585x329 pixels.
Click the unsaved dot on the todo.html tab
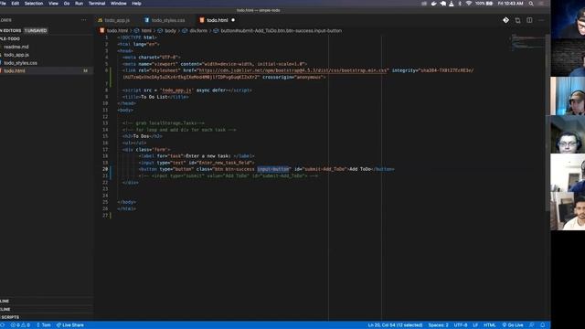(233, 20)
